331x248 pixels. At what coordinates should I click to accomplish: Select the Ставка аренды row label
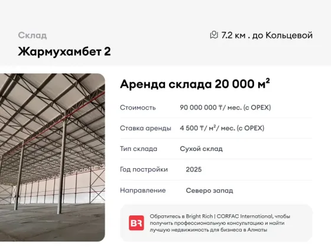[x=145, y=128]
